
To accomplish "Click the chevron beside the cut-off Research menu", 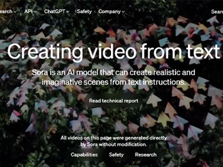I will 15,12.
